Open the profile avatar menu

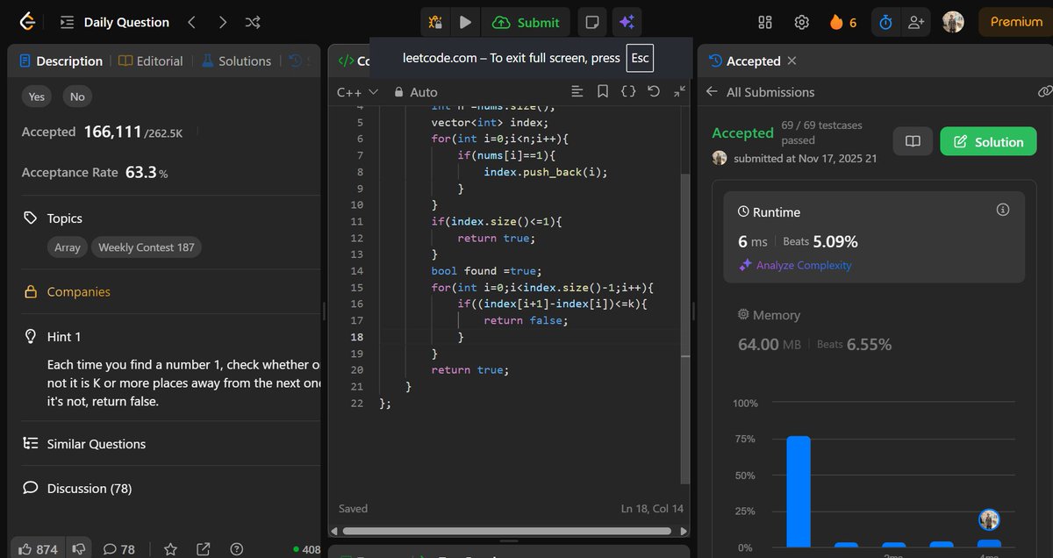[x=953, y=22]
